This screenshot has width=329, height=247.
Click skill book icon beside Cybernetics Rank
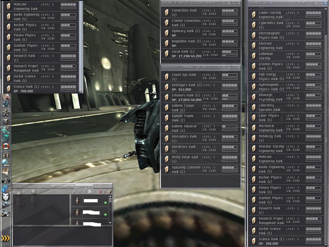coord(254,25)
